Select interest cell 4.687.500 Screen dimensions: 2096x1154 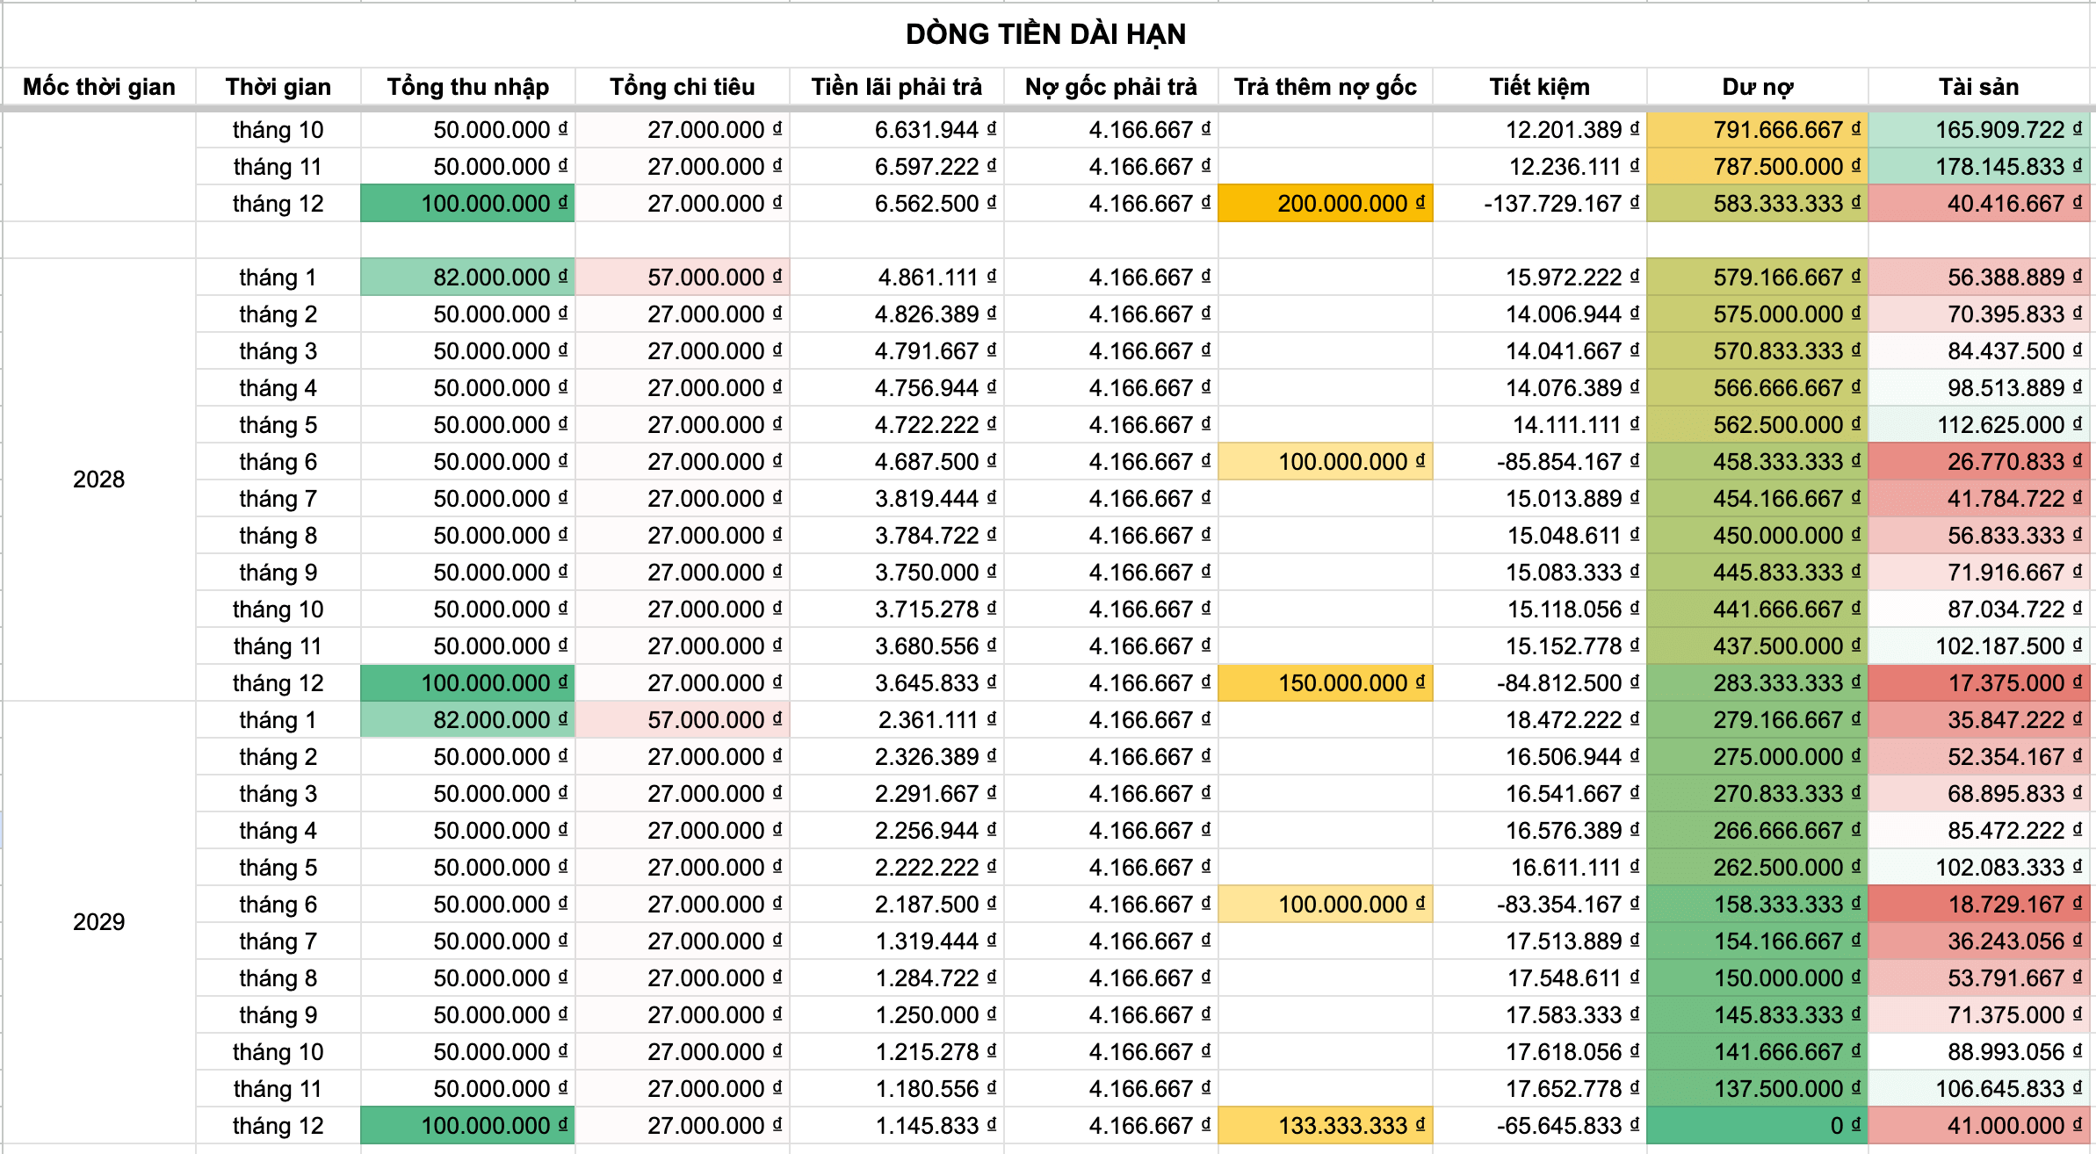897,462
